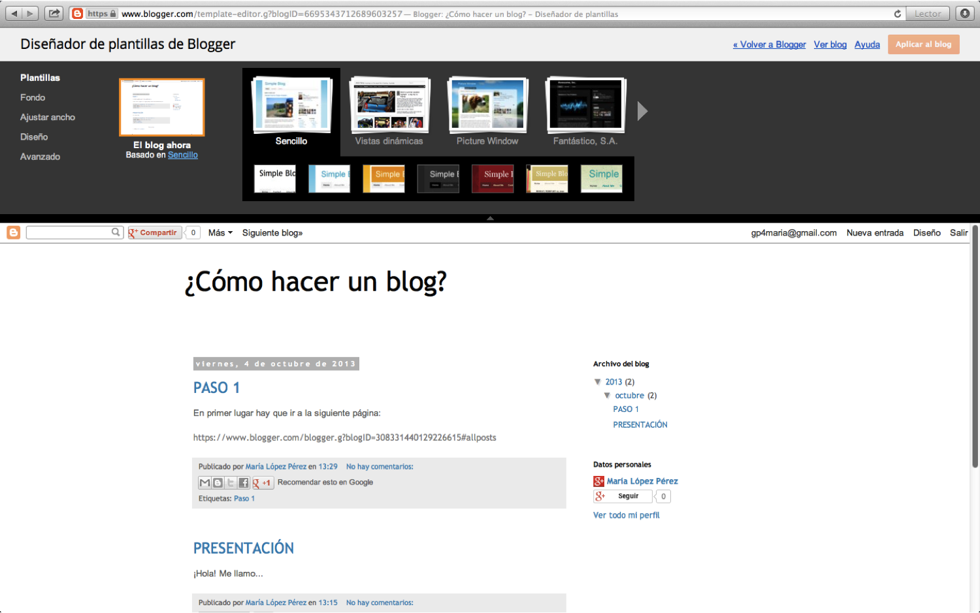Screen dimensions: 980x613
Task: Collapse the template designer panel arrow
Action: pyautogui.click(x=490, y=218)
